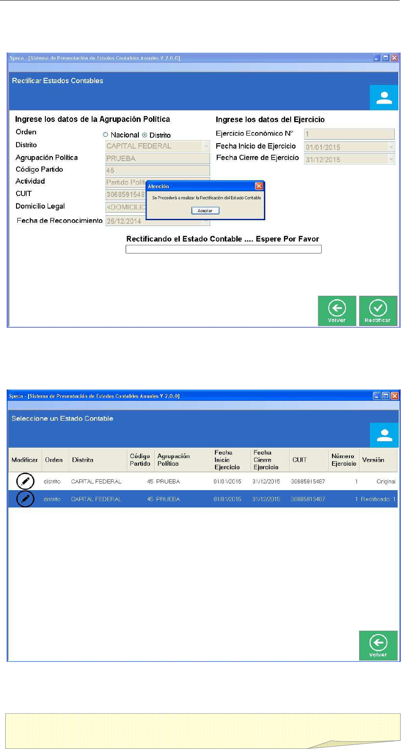The width and height of the screenshot is (401, 749).
Task: Click the Modificar column header
Action: coord(25,460)
